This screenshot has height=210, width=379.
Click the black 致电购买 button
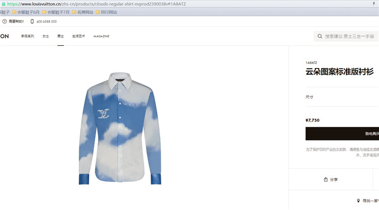point(342,134)
